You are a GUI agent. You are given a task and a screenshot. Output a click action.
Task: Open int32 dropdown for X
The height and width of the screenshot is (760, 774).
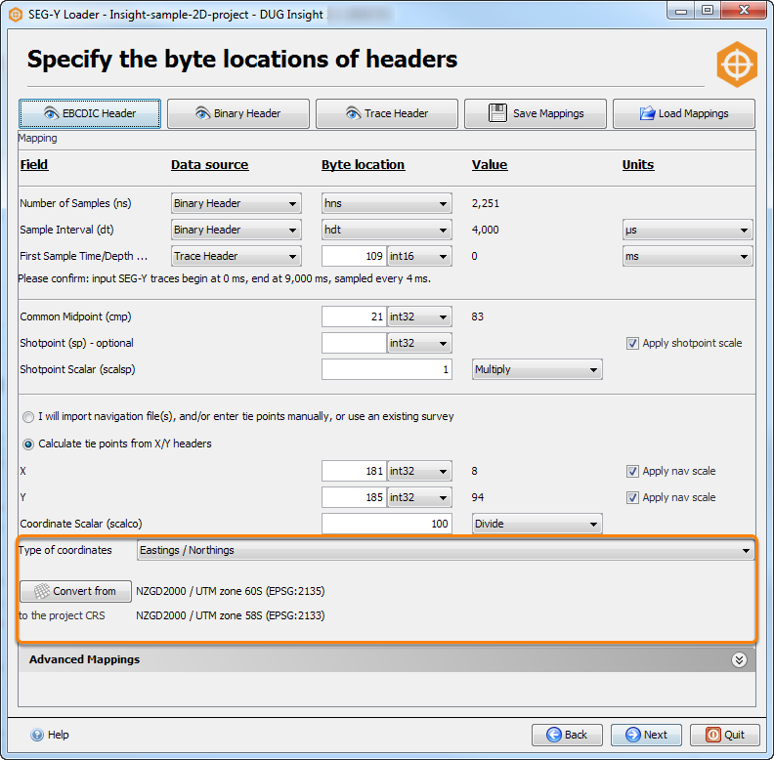coord(419,471)
